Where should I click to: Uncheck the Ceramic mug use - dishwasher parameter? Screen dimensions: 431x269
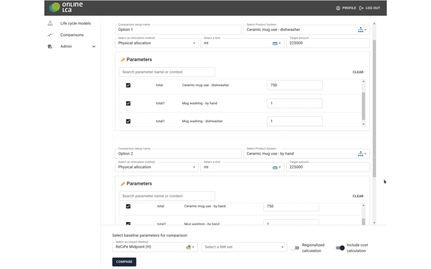coord(128,85)
